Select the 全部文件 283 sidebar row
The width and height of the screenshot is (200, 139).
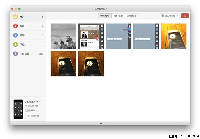click(x=28, y=54)
